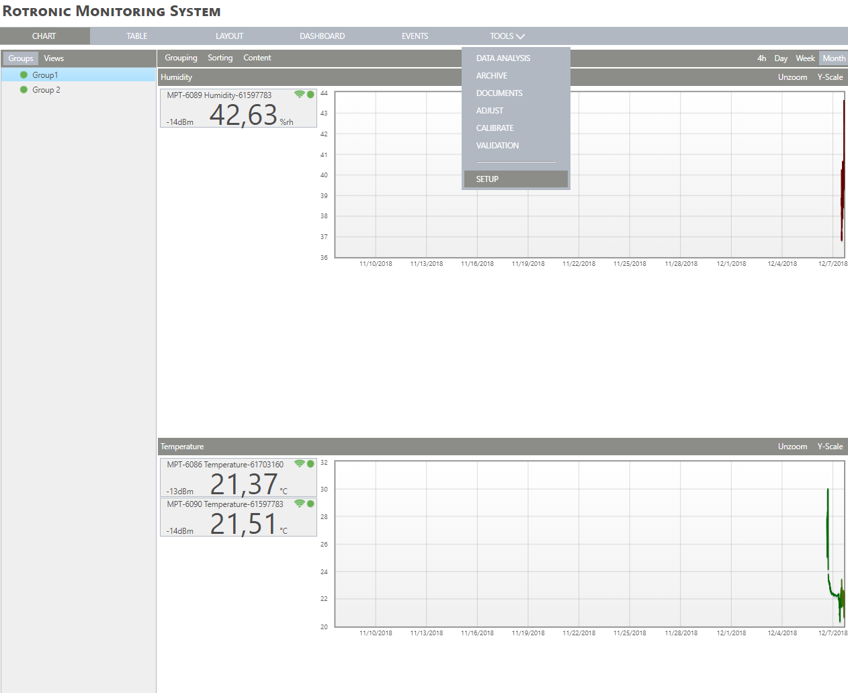The width and height of the screenshot is (848, 693).
Task: Click green status dot of MPT-6086 Temperature
Action: pos(310,464)
